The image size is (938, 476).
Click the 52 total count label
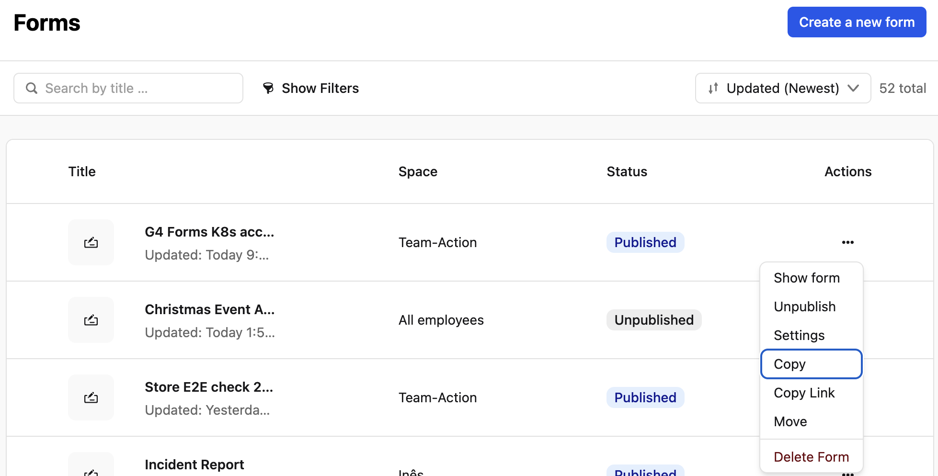903,88
